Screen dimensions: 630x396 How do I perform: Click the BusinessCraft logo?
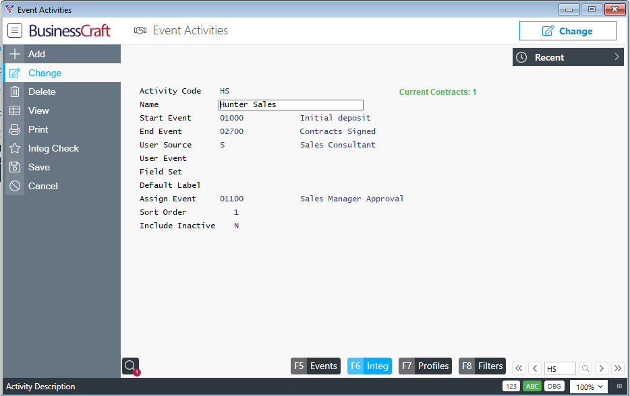point(69,30)
